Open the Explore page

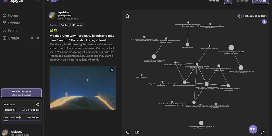coord(11,23)
